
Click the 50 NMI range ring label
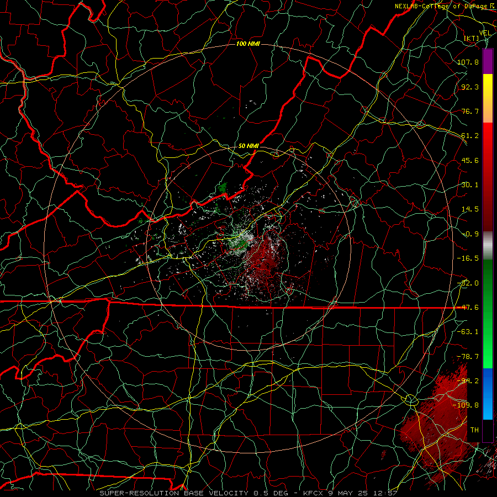pos(248,146)
